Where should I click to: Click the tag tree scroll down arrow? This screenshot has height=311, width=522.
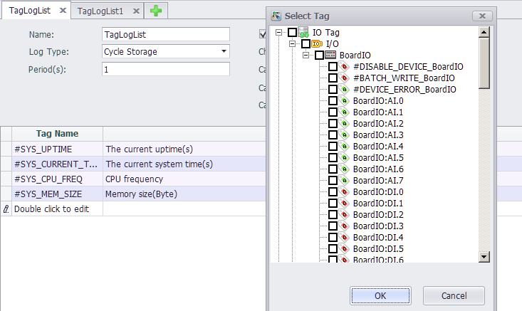pyautogui.click(x=484, y=257)
